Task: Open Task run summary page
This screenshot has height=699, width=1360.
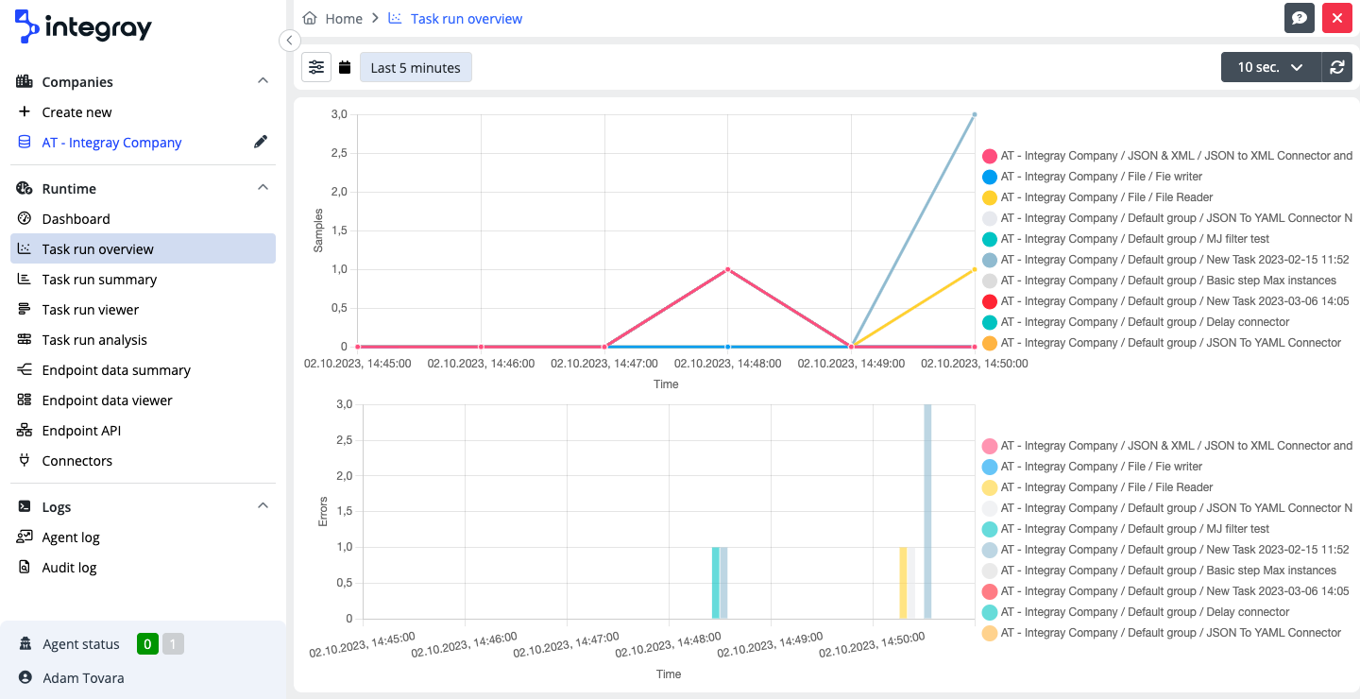Action: pyautogui.click(x=99, y=280)
